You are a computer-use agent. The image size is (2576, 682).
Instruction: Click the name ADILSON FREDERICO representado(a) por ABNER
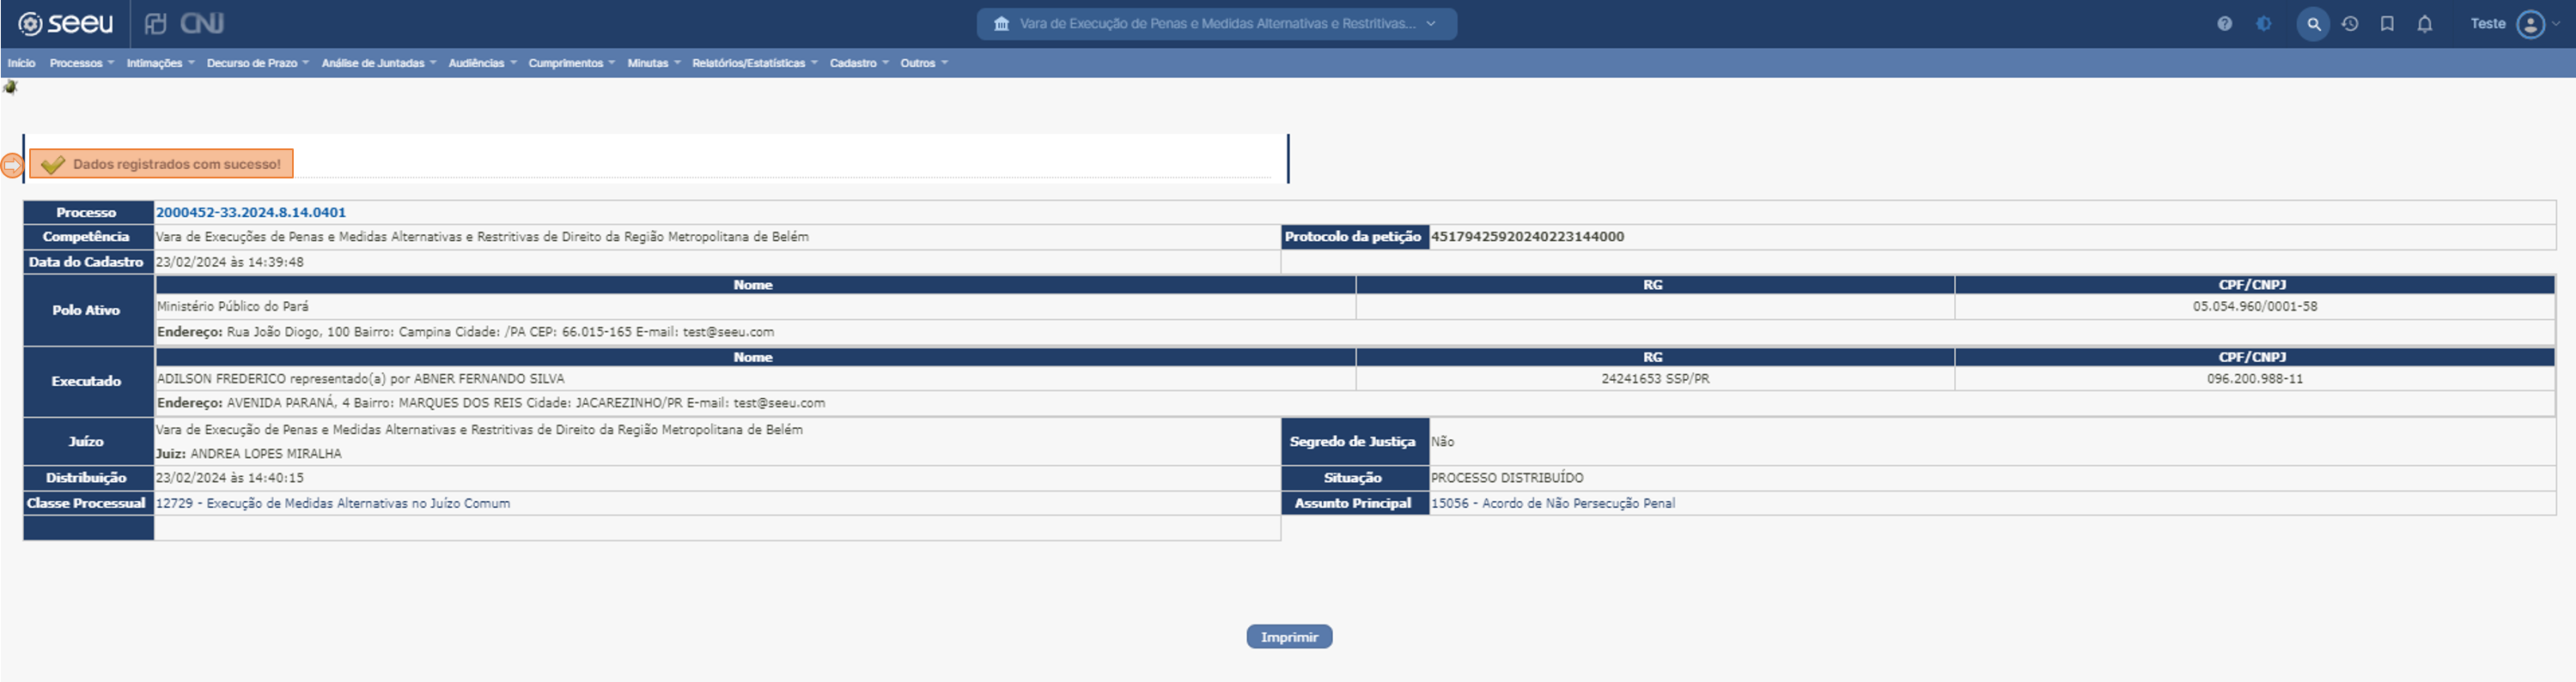click(x=361, y=378)
